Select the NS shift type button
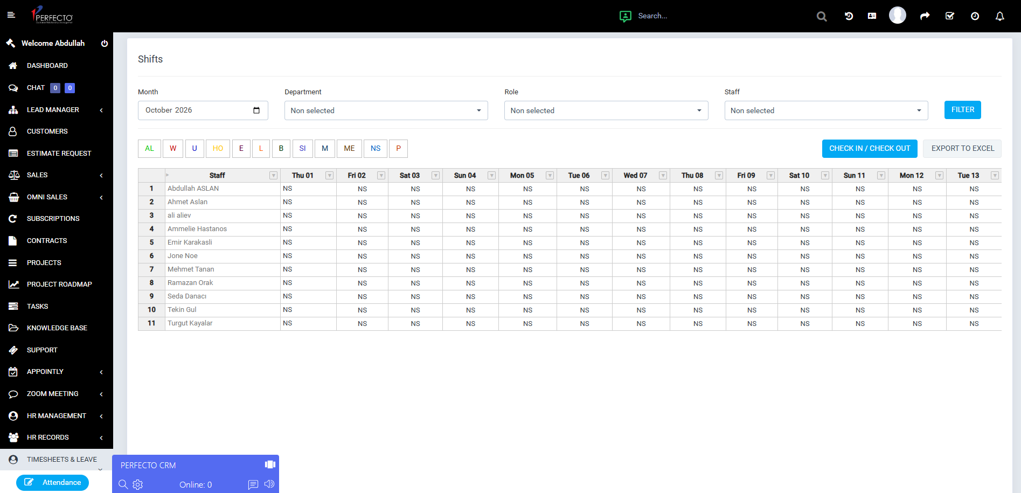This screenshot has height=493, width=1021. click(376, 149)
